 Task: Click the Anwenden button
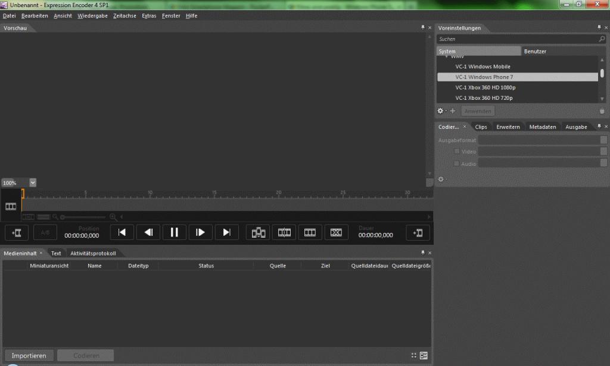pos(478,111)
